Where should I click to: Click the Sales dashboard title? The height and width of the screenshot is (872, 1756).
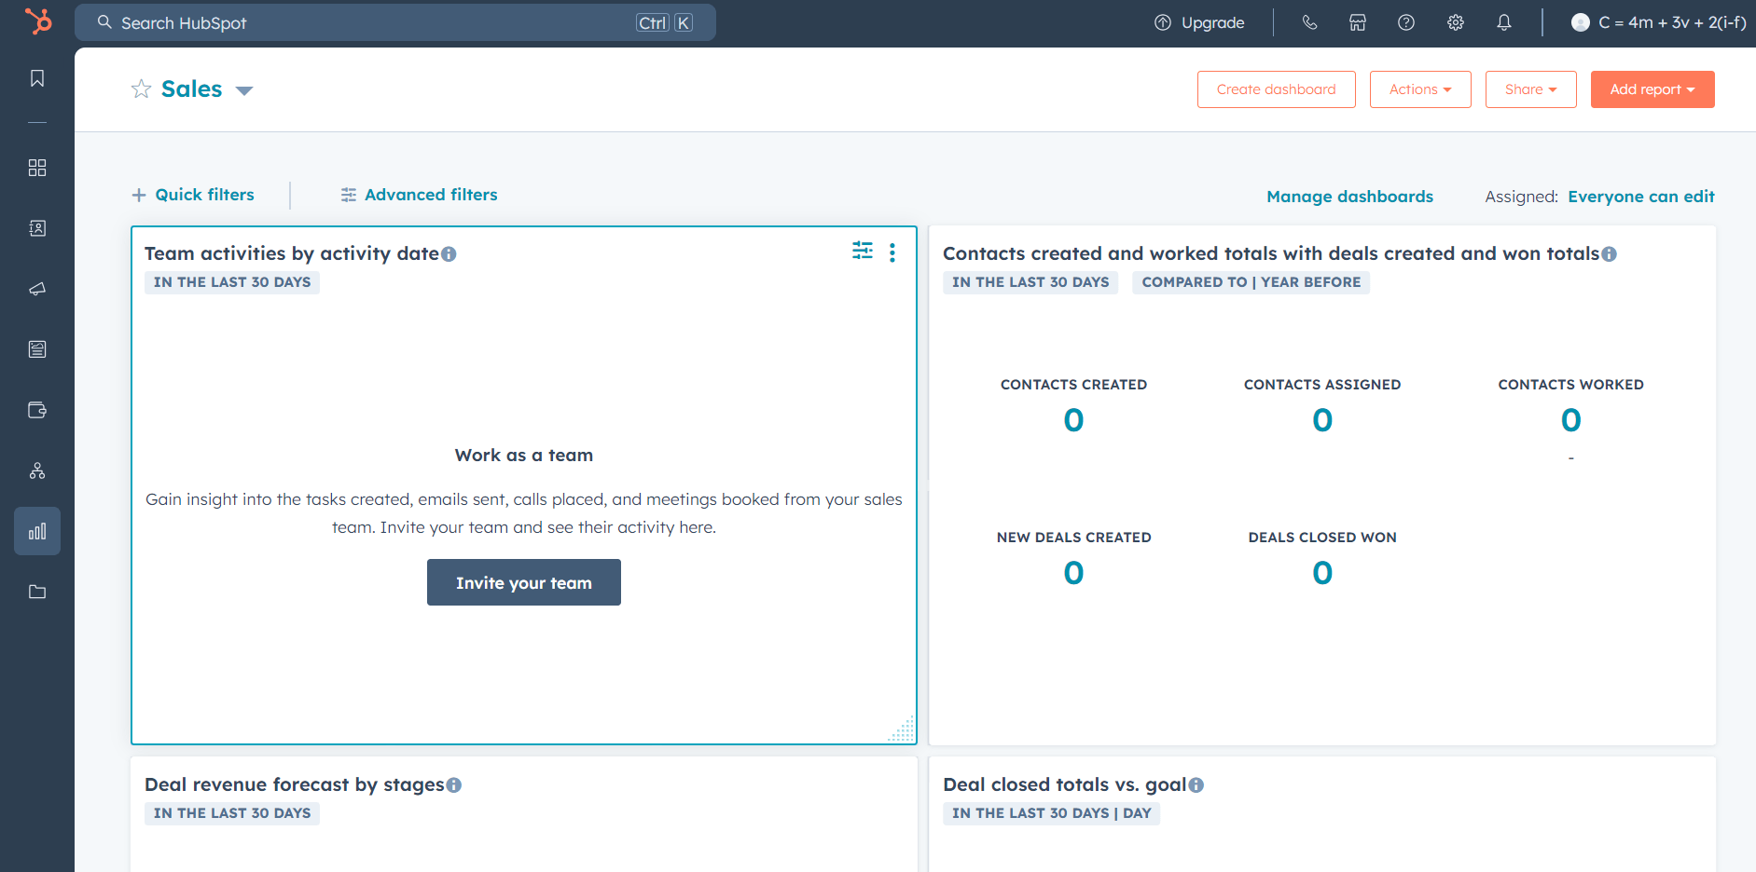point(192,89)
